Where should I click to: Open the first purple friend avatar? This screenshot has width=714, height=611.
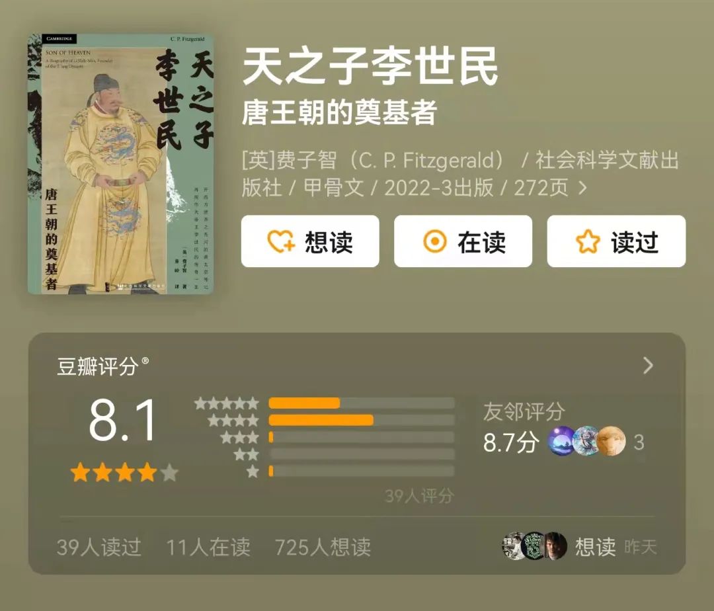(x=561, y=441)
